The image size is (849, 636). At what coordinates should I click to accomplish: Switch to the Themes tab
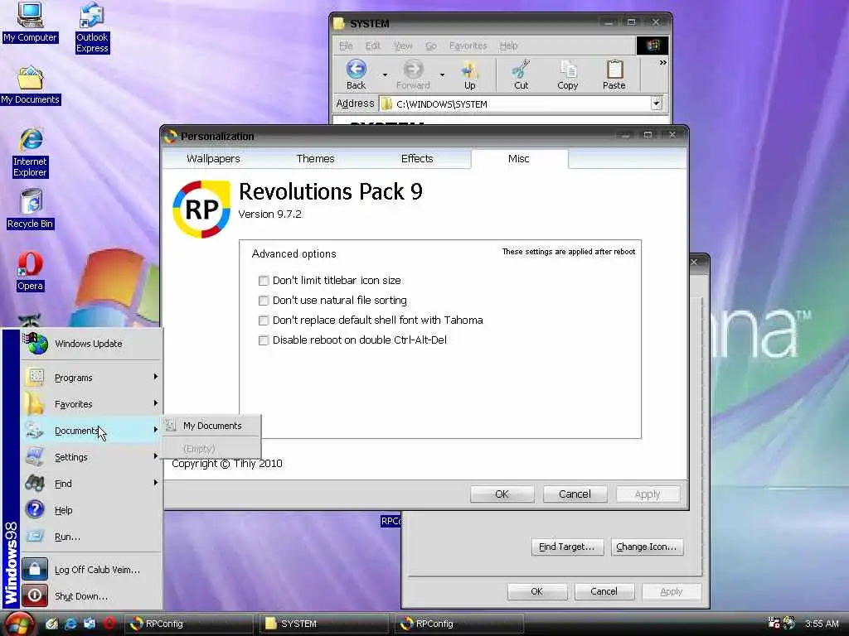pyautogui.click(x=315, y=158)
